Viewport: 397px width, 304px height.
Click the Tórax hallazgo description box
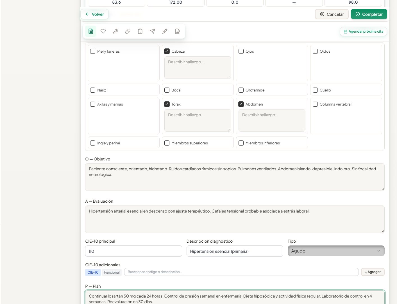pyautogui.click(x=198, y=120)
